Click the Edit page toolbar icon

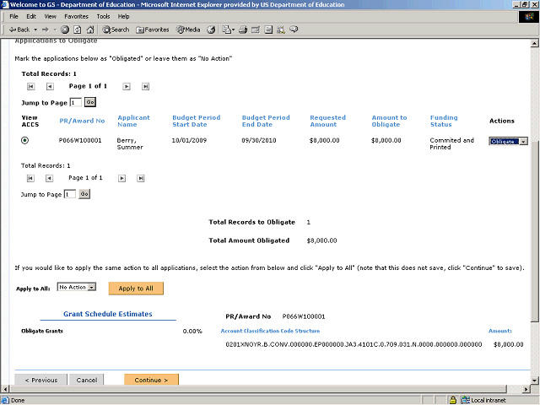[256, 30]
